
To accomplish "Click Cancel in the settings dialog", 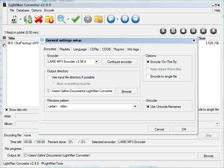I will click(159, 129).
